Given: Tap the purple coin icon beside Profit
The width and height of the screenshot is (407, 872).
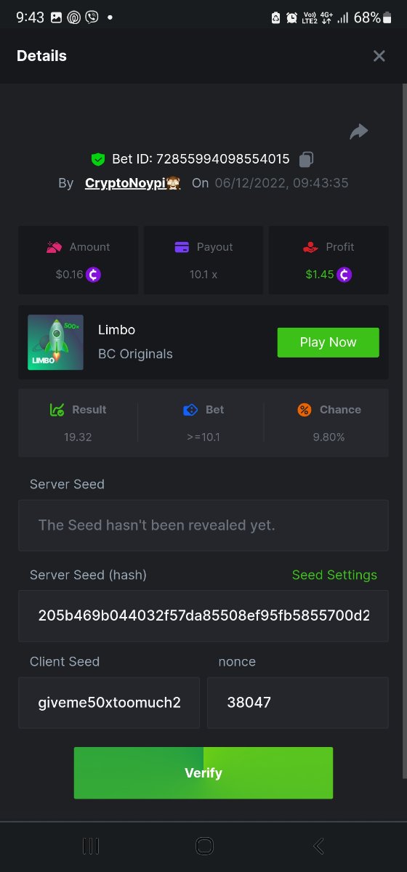Looking at the screenshot, I should pyautogui.click(x=344, y=275).
